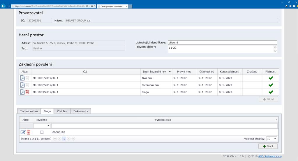The width and height of the screenshot is (298, 161).
Task: Go to previous page in the pager
Action: (x=59, y=139)
